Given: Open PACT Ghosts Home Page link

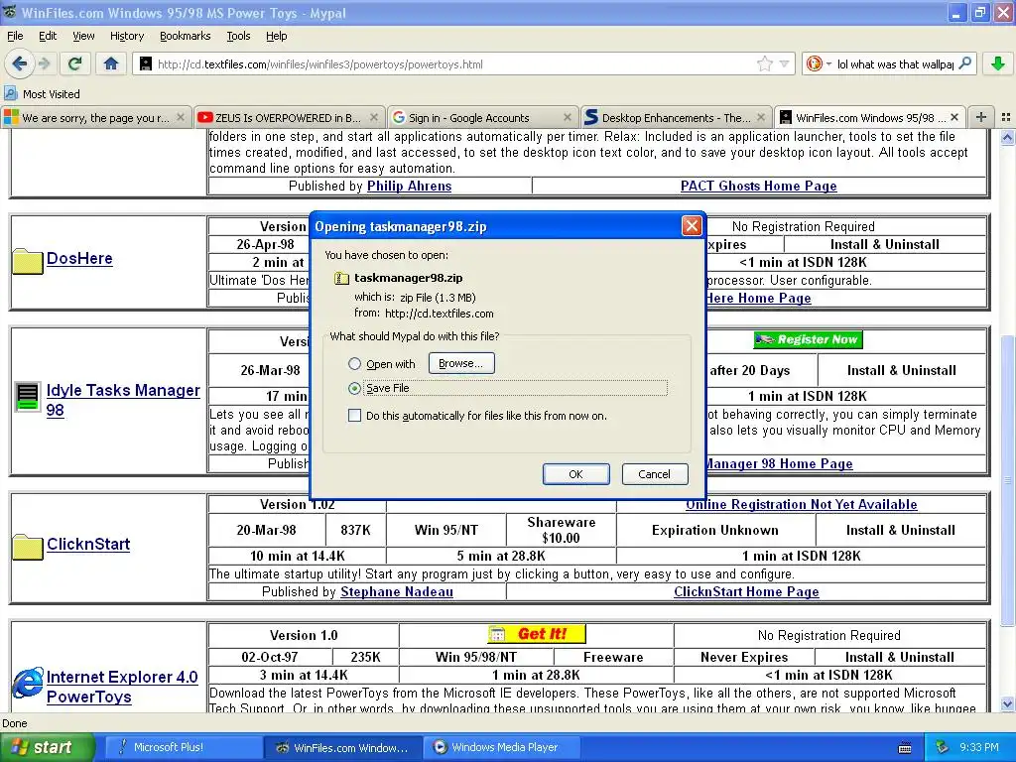Looking at the screenshot, I should click(759, 186).
